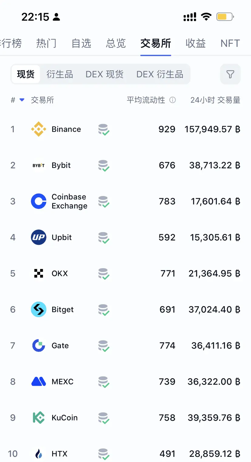251x462 pixels.
Task: Open the MEXC exchange name link
Action: point(62,382)
